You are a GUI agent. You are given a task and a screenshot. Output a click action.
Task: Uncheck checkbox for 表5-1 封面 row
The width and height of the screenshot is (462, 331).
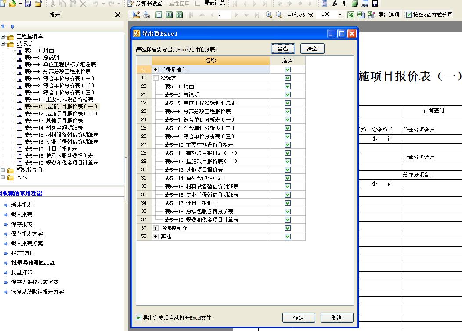pyautogui.click(x=288, y=86)
